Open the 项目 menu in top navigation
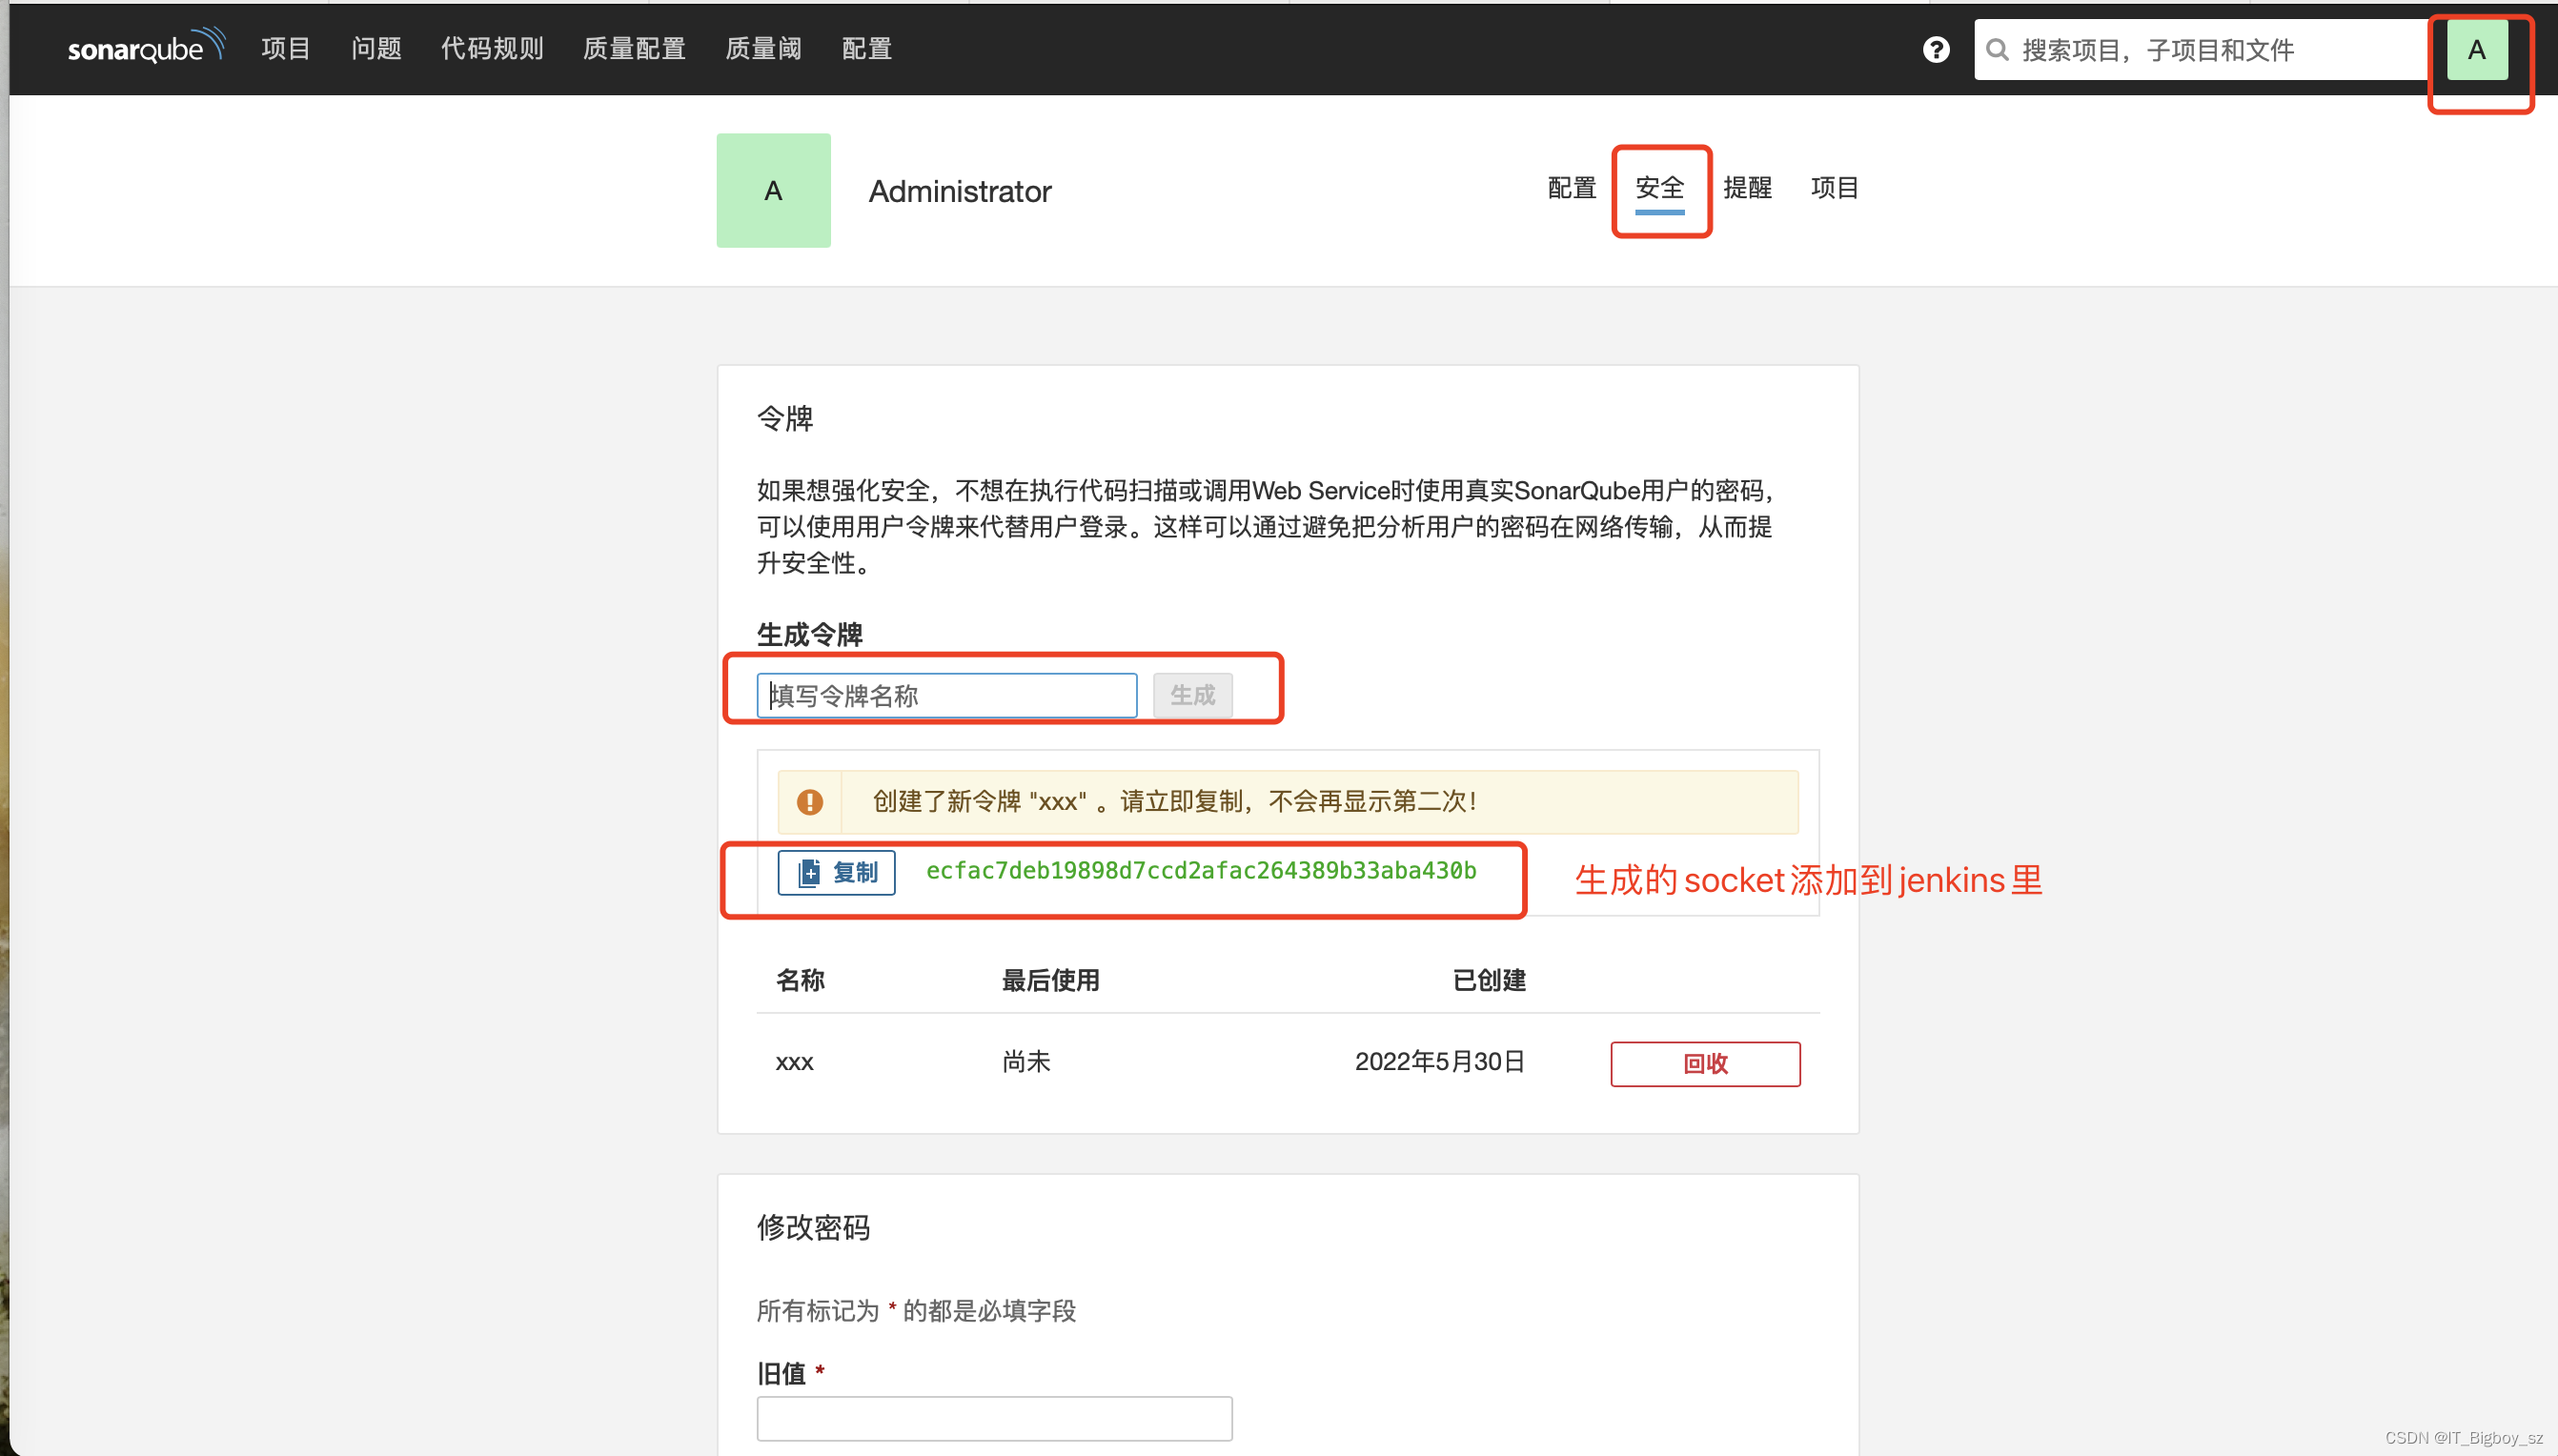Image resolution: width=2558 pixels, height=1456 pixels. (x=286, y=48)
